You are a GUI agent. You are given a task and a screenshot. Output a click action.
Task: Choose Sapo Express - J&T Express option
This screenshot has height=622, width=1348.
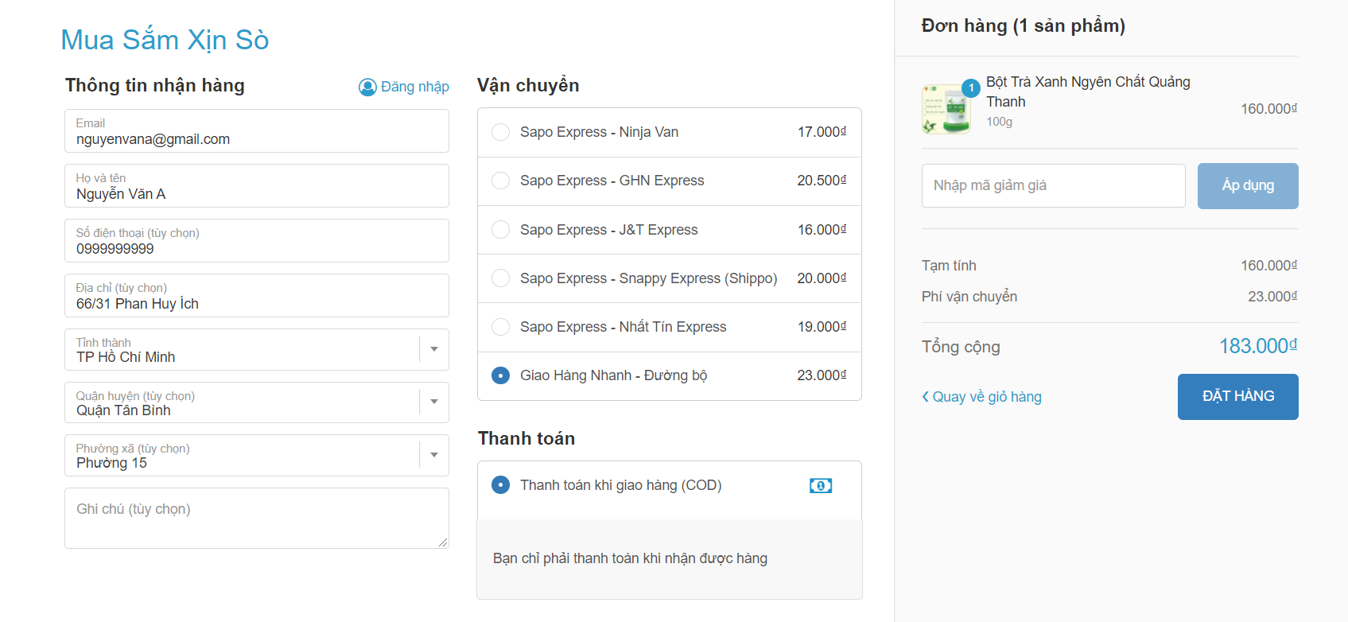click(500, 230)
